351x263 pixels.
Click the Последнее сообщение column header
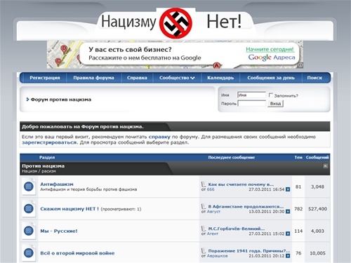coord(232,157)
